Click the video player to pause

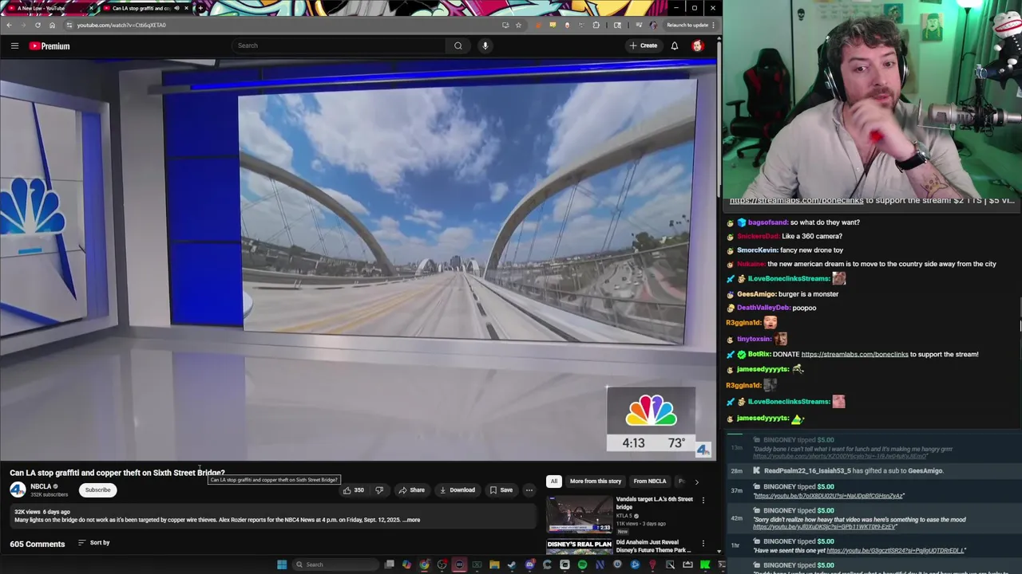tap(358, 260)
